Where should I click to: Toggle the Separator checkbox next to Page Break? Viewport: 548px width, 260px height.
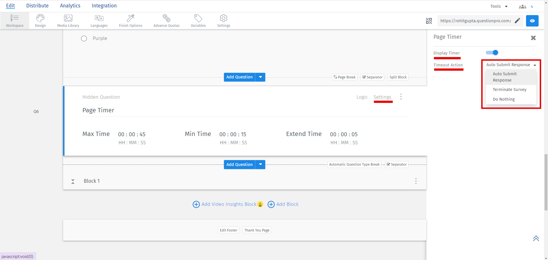point(372,77)
